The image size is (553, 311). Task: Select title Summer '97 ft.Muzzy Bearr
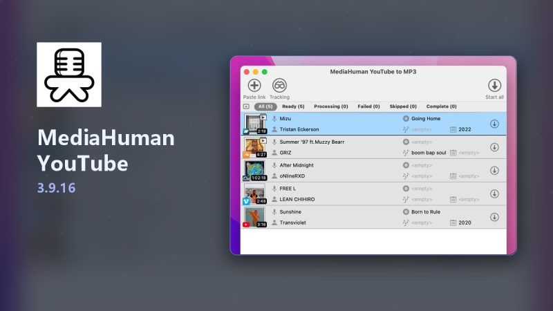[312, 142]
